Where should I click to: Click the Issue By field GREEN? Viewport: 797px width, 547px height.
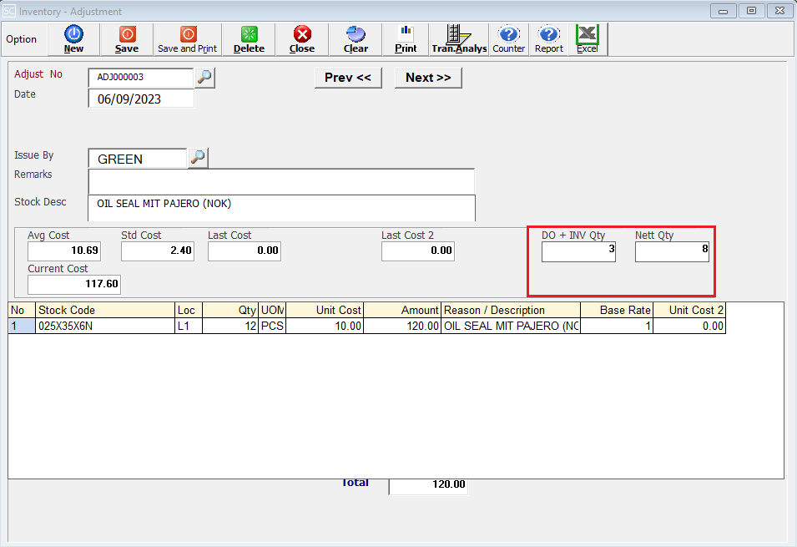[138, 158]
